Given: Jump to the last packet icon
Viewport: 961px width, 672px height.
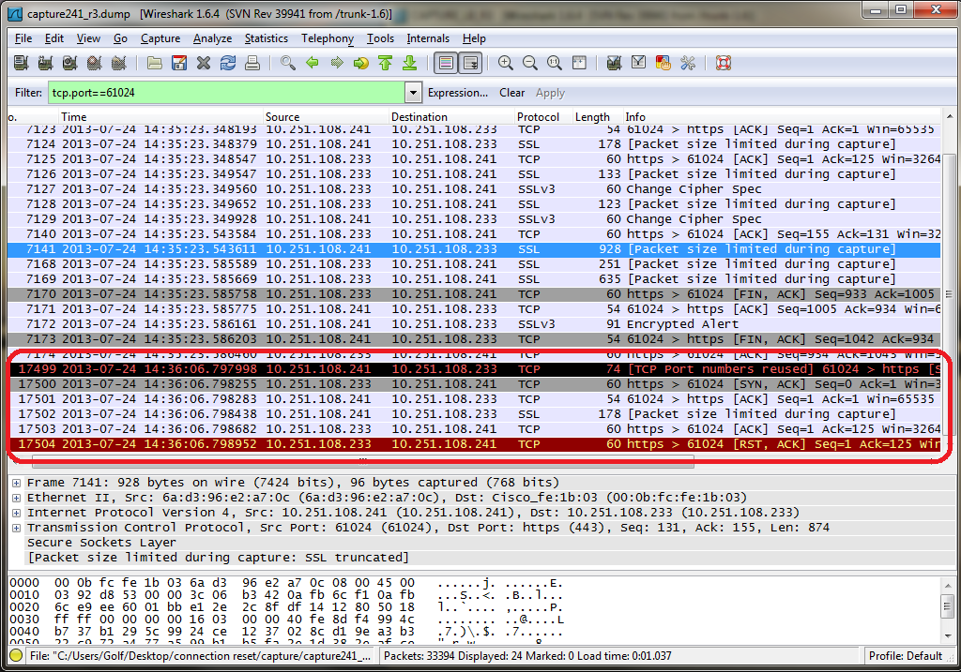Looking at the screenshot, I should (x=410, y=63).
